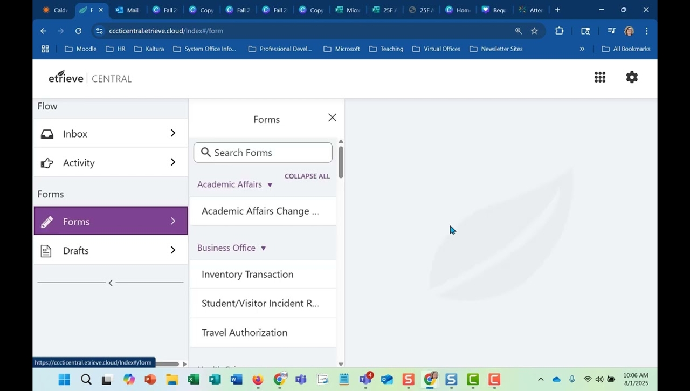Open the Chrome extensions puzzle icon
The width and height of the screenshot is (690, 391).
pos(560,31)
